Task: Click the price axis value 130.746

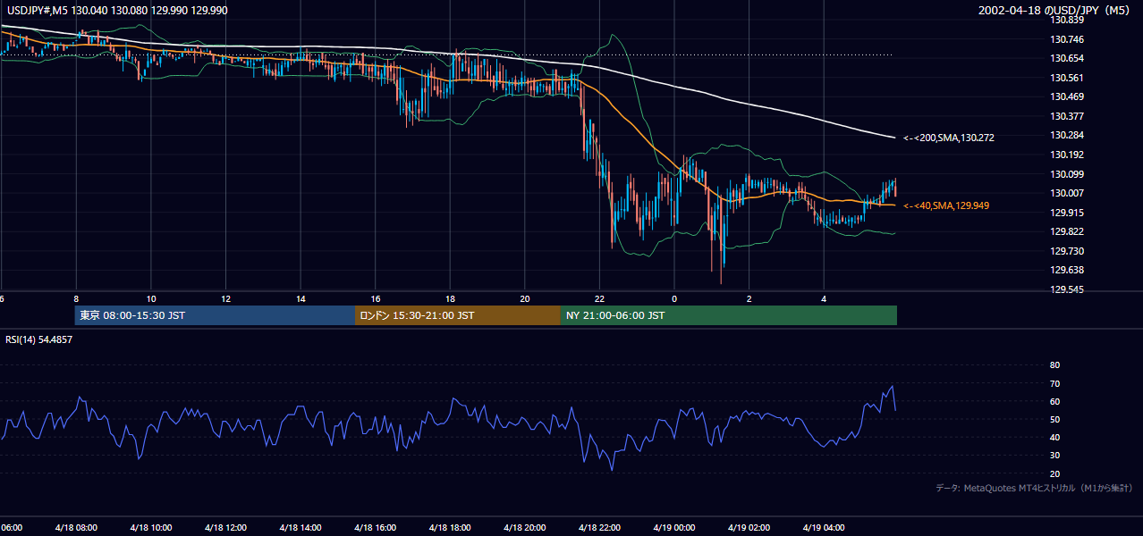Action: [x=1066, y=39]
